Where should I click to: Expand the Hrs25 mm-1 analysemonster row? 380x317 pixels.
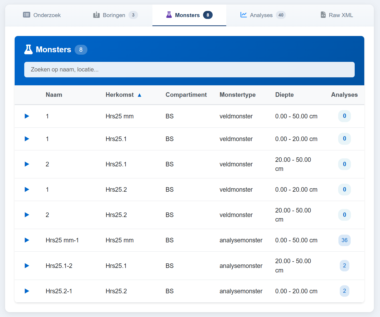tap(27, 240)
